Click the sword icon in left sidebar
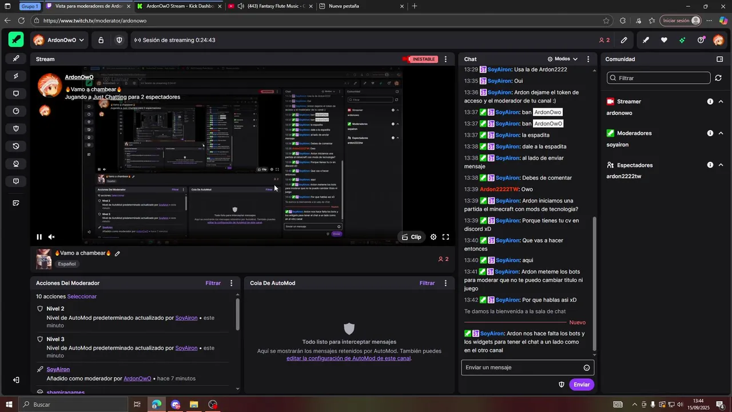732x412 pixels. click(x=16, y=58)
